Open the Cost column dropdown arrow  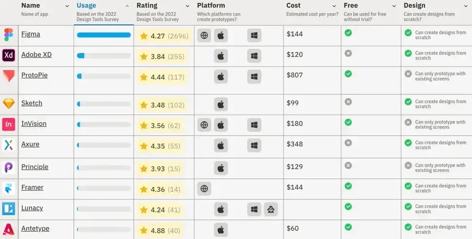(x=334, y=6)
